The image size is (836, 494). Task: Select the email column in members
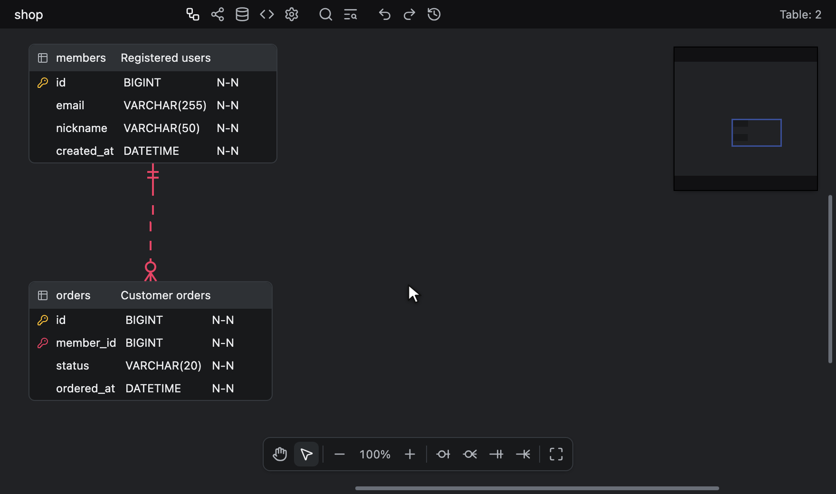70,105
